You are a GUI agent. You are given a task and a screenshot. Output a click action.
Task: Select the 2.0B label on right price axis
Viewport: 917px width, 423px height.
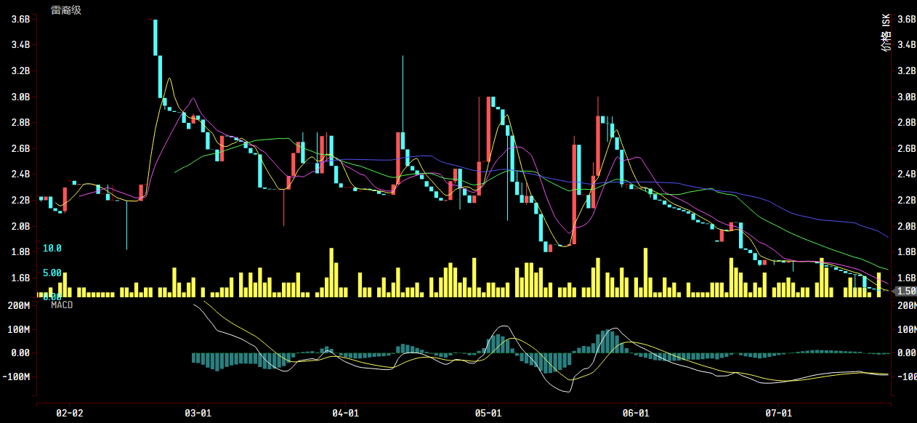pos(906,226)
